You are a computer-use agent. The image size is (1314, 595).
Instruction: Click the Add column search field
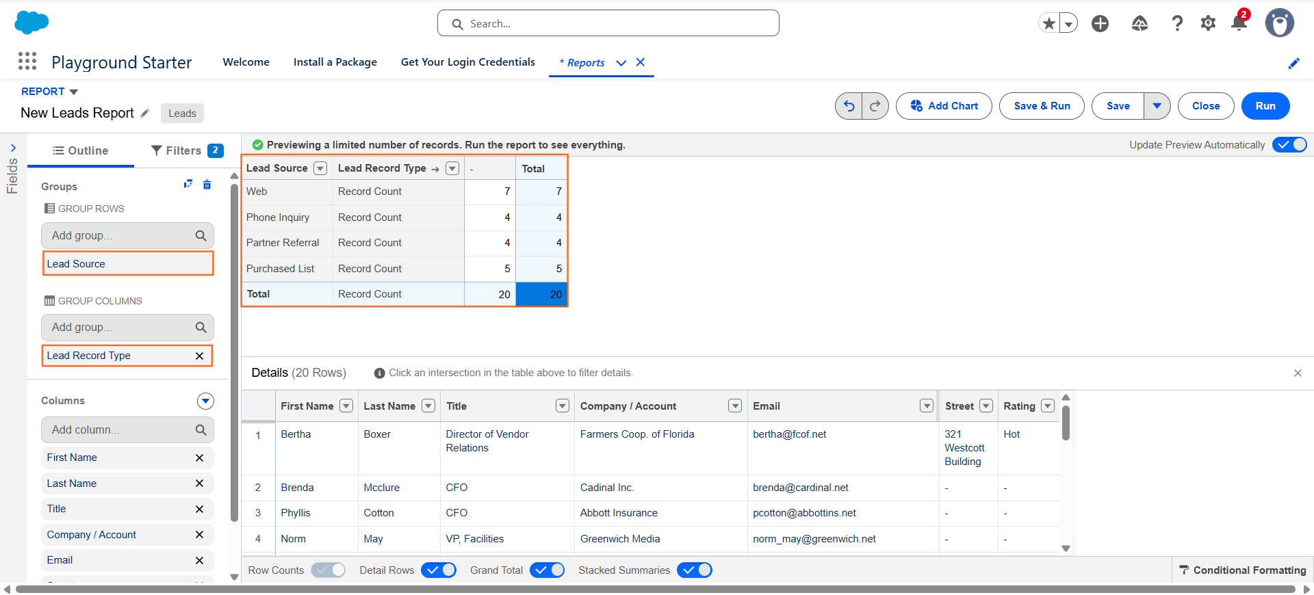click(x=128, y=430)
